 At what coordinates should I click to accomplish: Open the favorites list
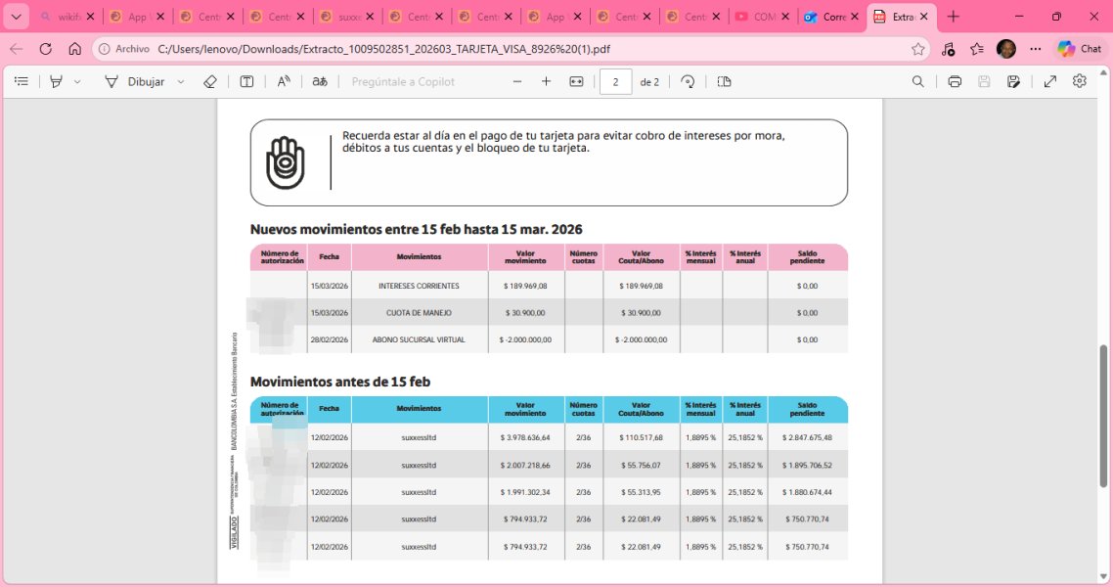(977, 49)
